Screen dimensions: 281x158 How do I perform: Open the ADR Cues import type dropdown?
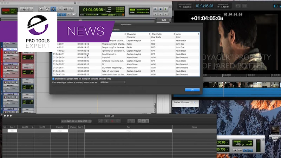coord(113,83)
